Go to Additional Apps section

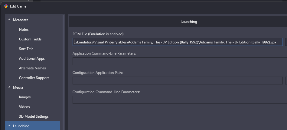point(32,59)
